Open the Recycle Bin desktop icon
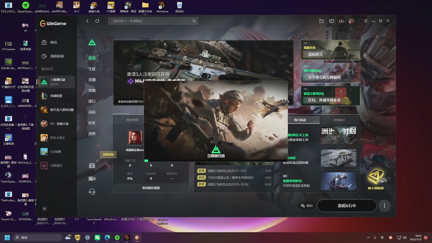The height and width of the screenshot is (243, 432). (x=179, y=7)
